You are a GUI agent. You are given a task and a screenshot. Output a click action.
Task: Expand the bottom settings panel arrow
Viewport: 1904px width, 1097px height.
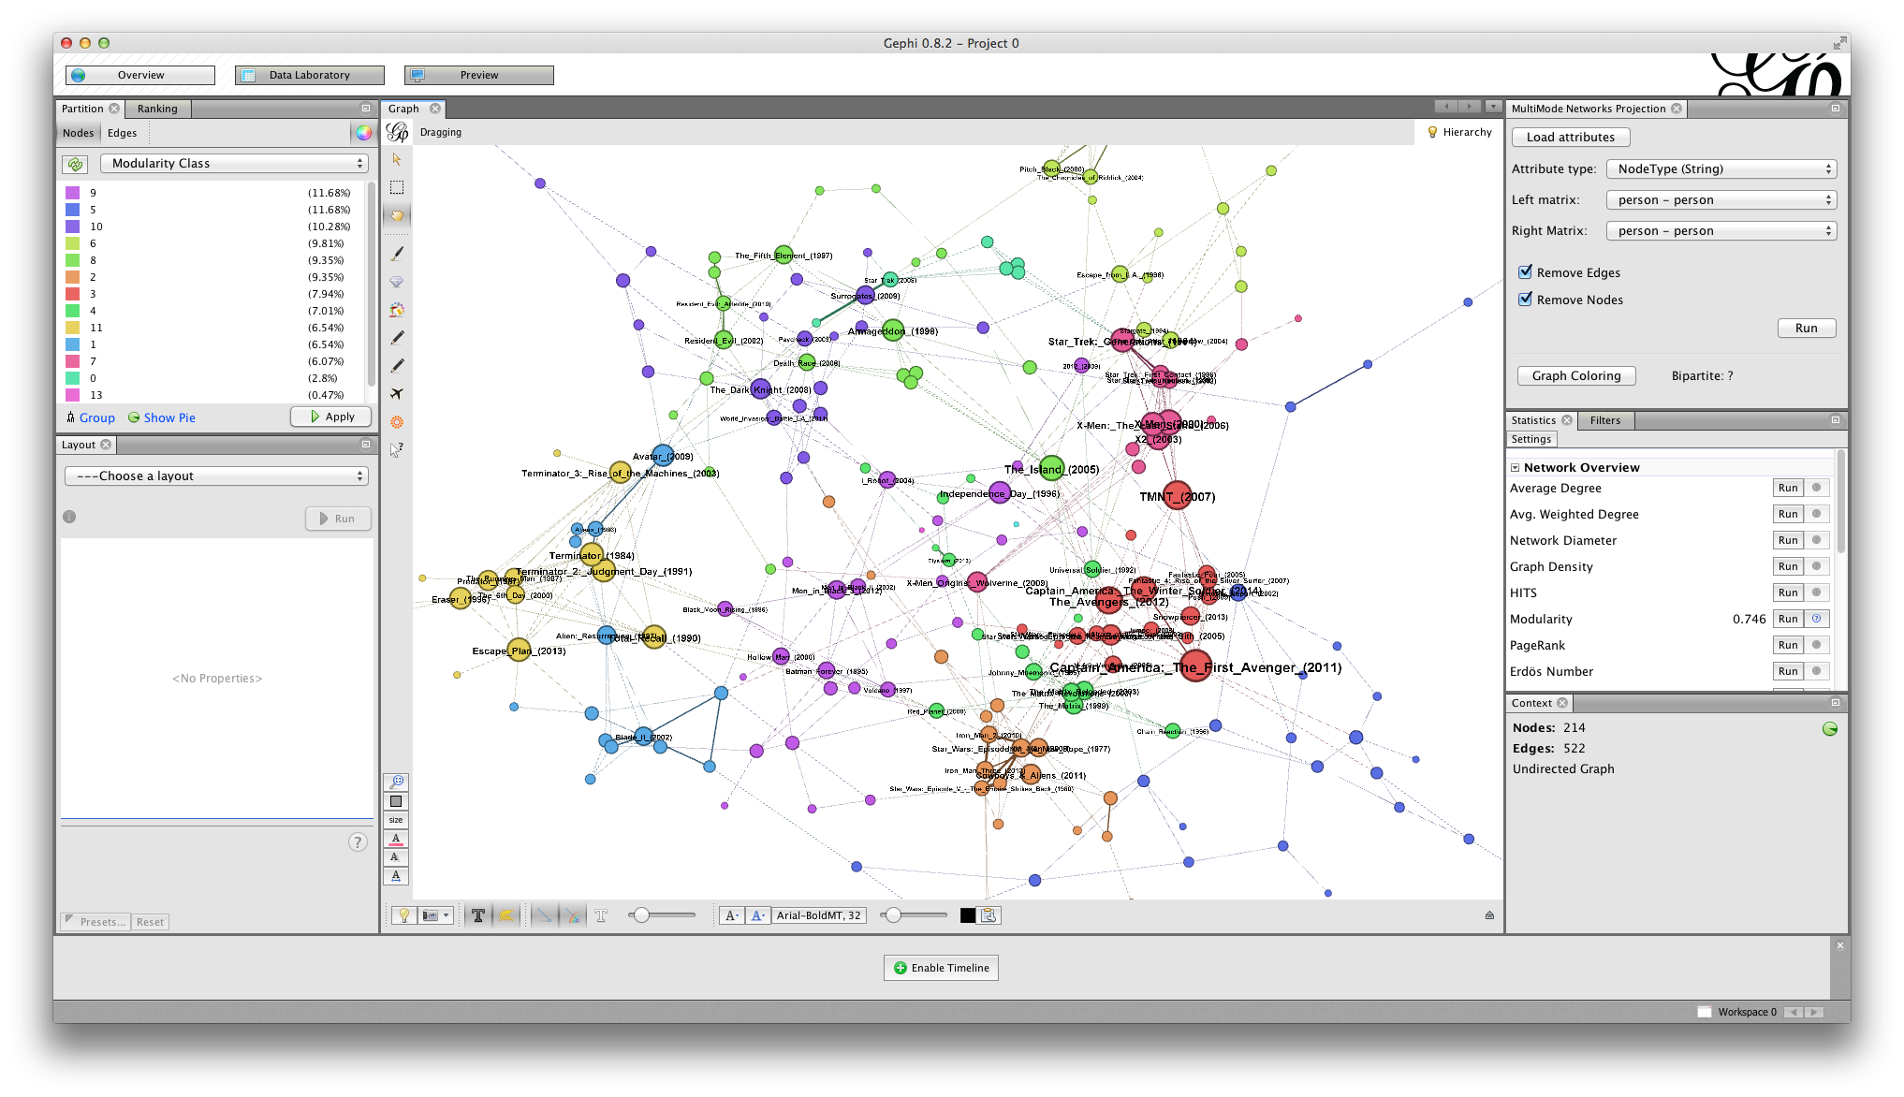pyautogui.click(x=1489, y=915)
